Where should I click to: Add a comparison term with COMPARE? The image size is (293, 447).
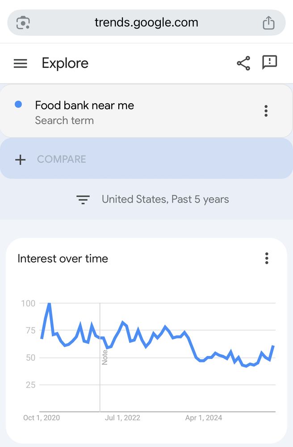(62, 159)
